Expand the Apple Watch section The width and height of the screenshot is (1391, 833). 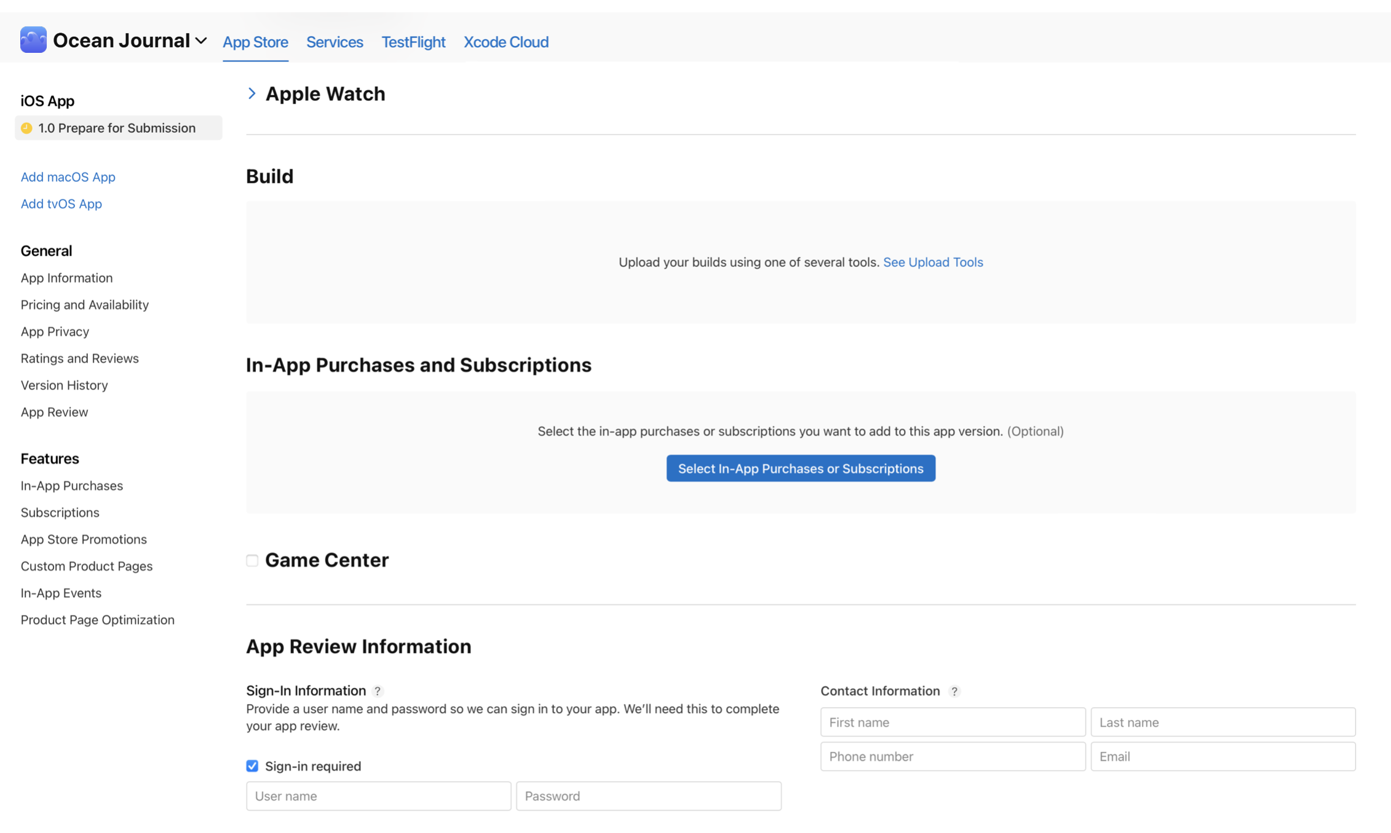(x=252, y=93)
